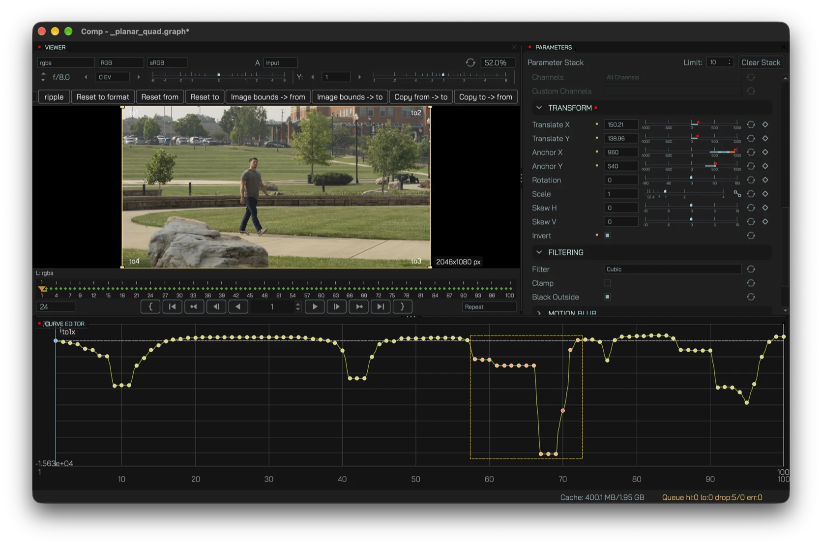Screen dimensions: 822x546
Task: Reset the Translate X parameter
Action: click(751, 124)
